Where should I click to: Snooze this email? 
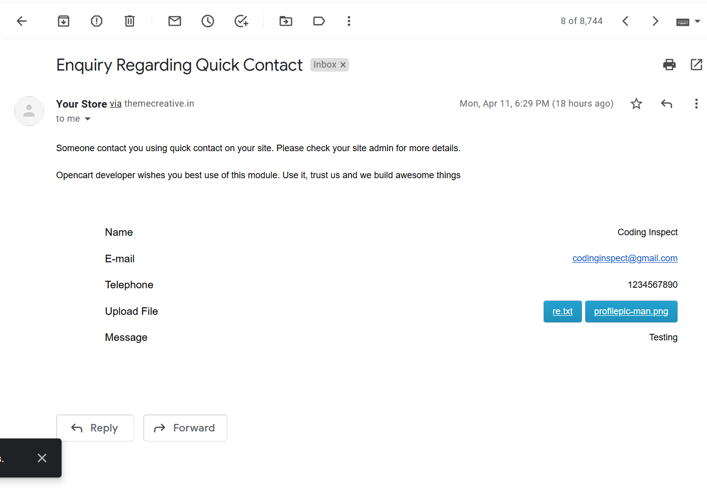click(208, 21)
